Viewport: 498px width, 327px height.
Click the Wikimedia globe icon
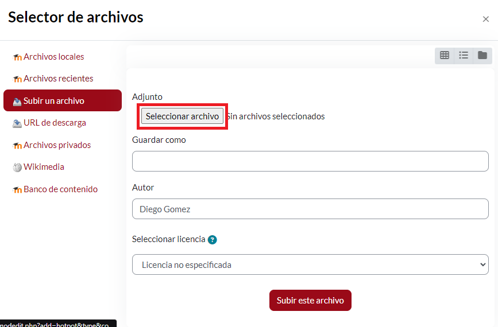(x=17, y=167)
